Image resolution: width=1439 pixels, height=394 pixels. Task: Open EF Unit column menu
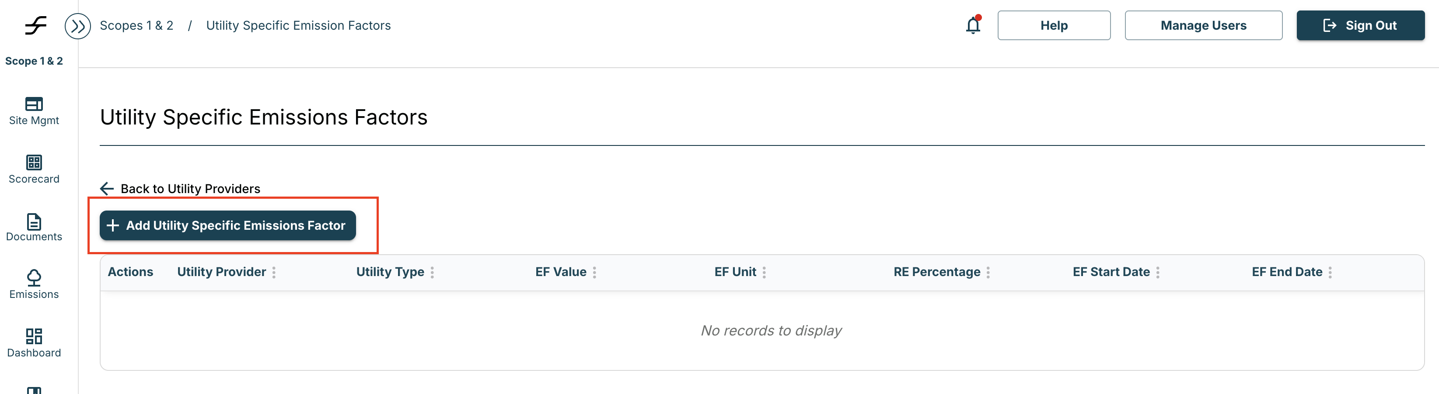click(764, 272)
